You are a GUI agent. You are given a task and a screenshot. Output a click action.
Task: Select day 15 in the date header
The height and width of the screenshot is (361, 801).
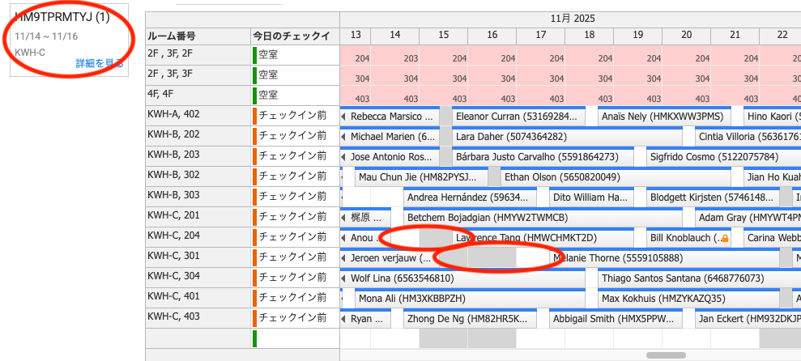444,34
